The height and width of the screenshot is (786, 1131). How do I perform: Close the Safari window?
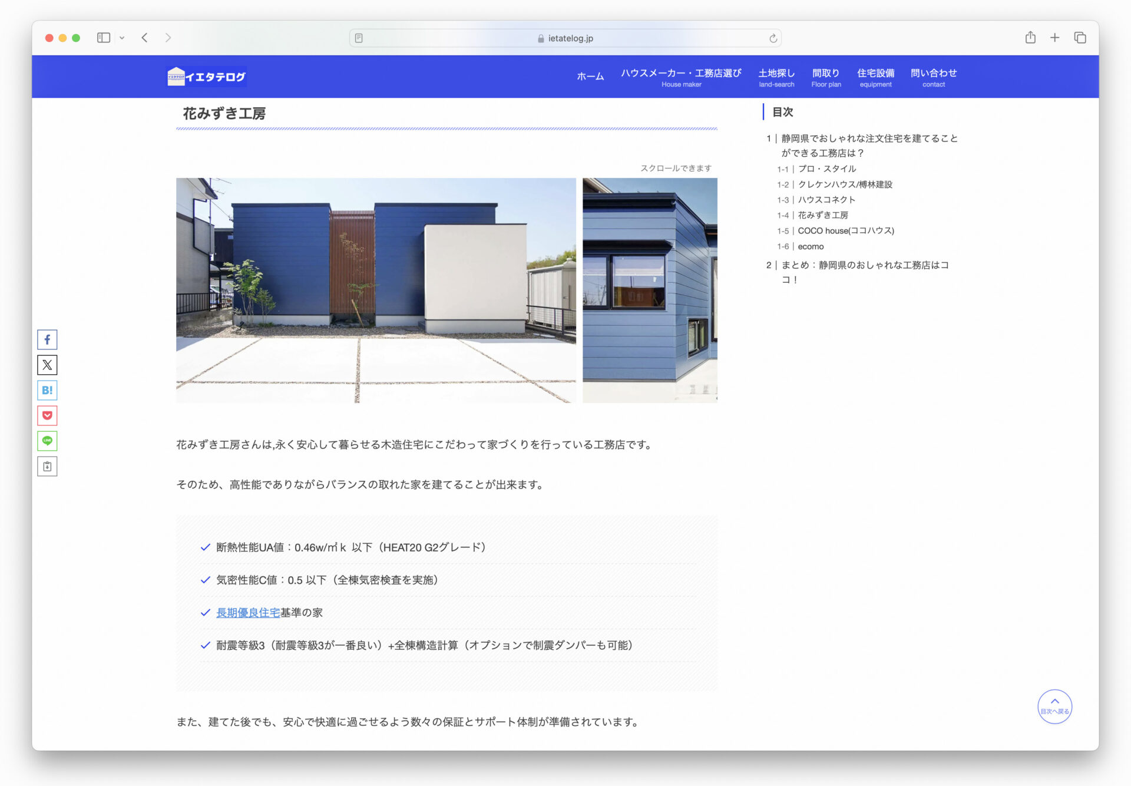pos(49,38)
